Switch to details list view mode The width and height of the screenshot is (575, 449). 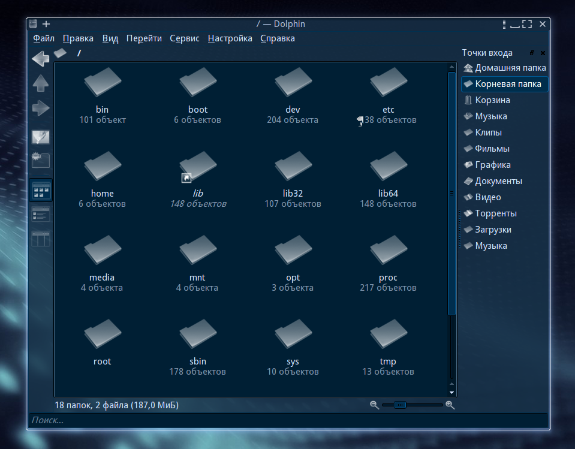tap(41, 215)
